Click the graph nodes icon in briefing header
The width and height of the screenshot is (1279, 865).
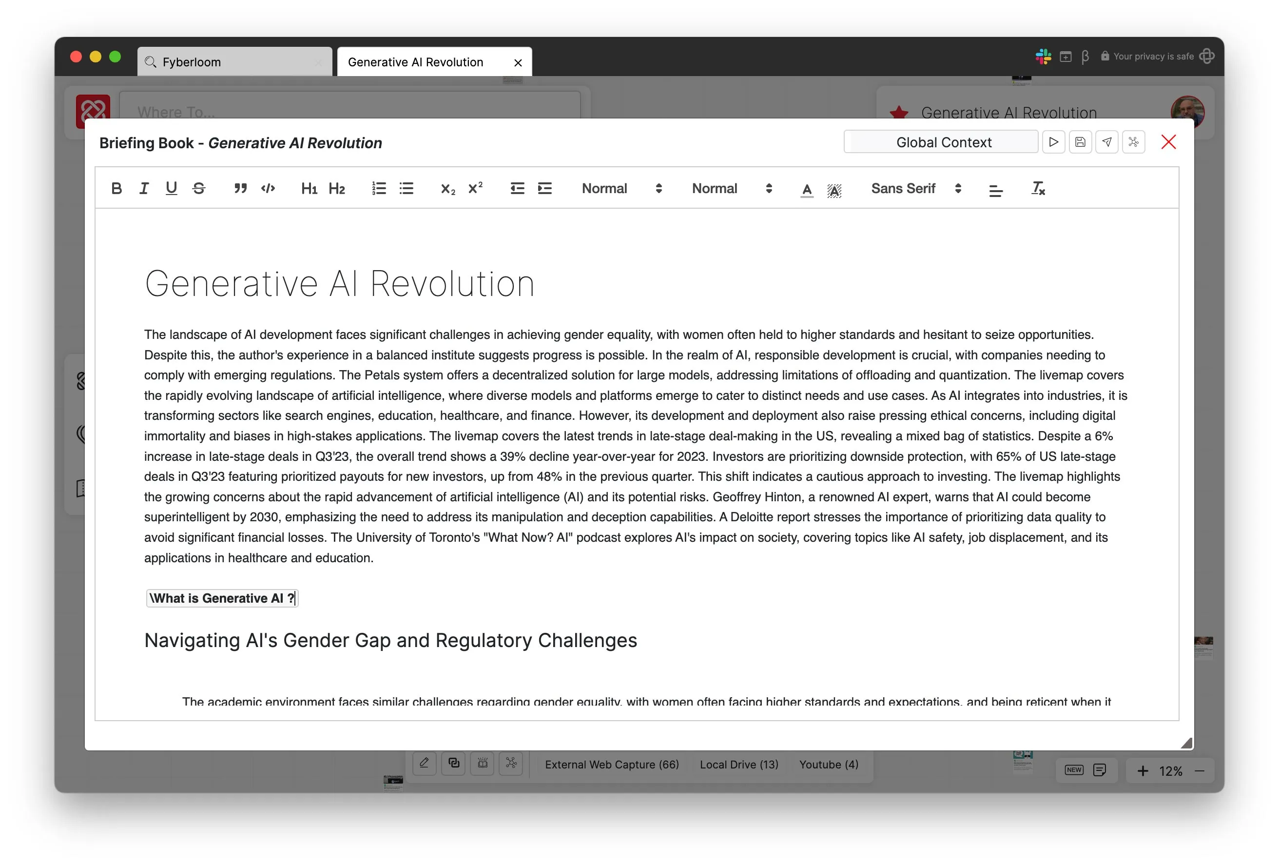coord(1133,142)
